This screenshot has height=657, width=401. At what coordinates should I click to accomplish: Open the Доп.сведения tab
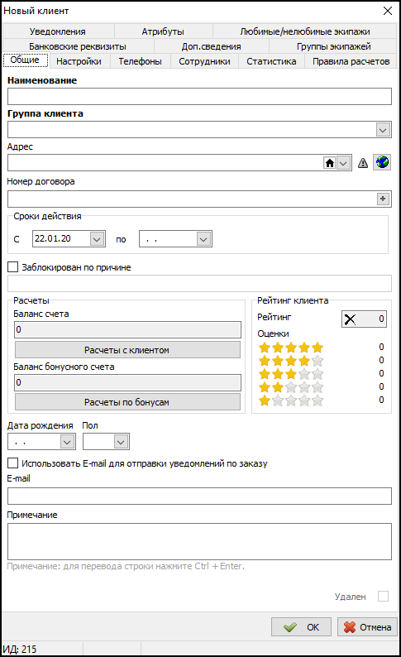click(211, 46)
